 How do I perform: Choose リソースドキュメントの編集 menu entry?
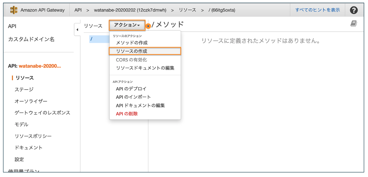pos(145,68)
